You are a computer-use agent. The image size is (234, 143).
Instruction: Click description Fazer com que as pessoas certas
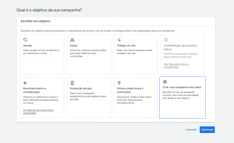pos(135,52)
